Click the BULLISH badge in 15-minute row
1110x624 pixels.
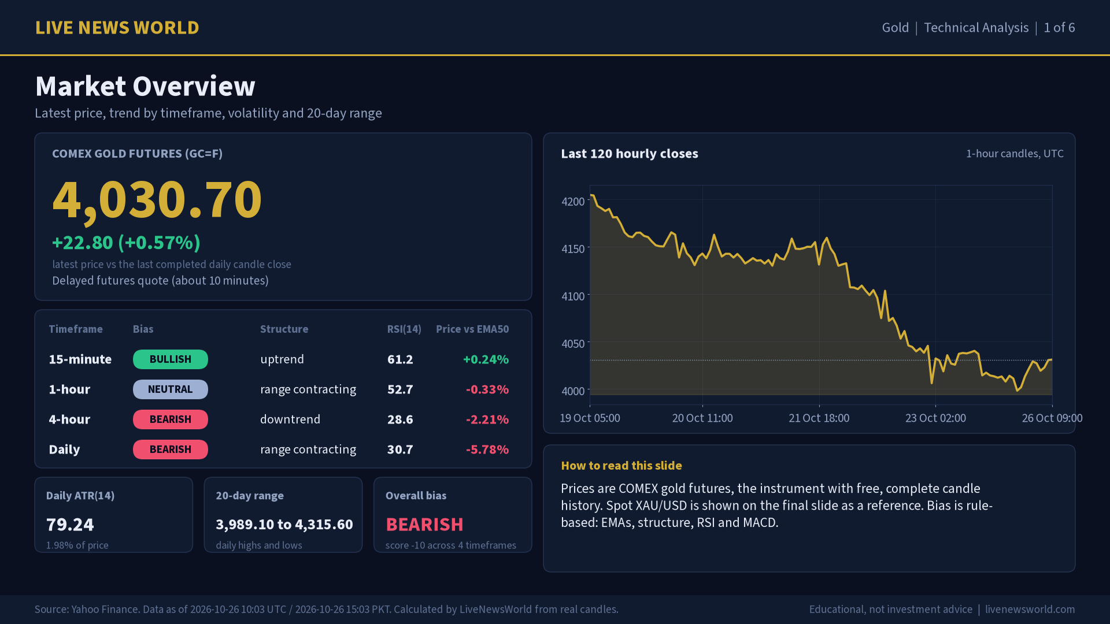171,359
